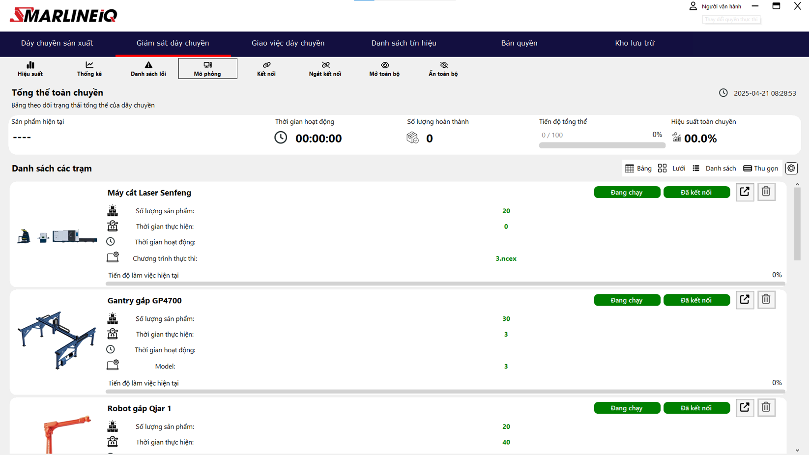Click Đã kết nối on Máy cắt Laser Senfeng
Viewport: 809px width, 455px height.
pyautogui.click(x=696, y=193)
